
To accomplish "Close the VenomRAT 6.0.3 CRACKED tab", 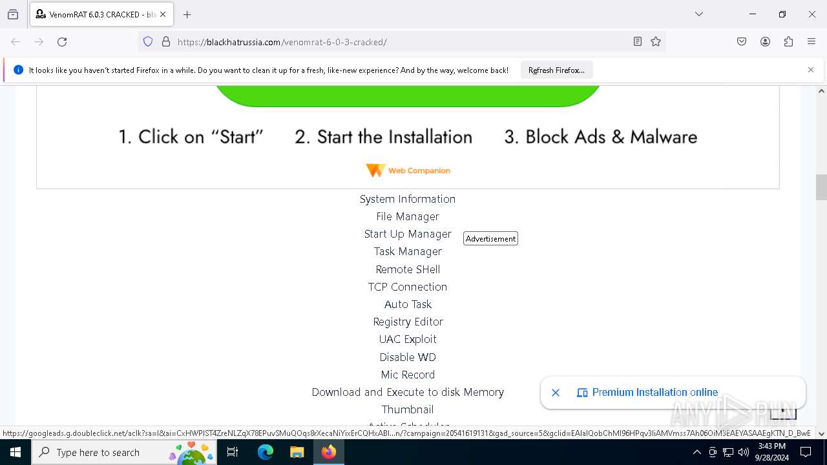I will click(x=163, y=14).
